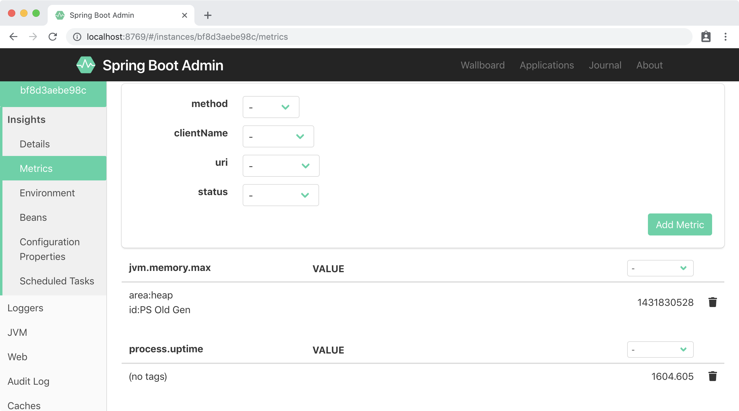739x411 pixels.
Task: Expand the uri tag dropdown
Action: (x=281, y=166)
